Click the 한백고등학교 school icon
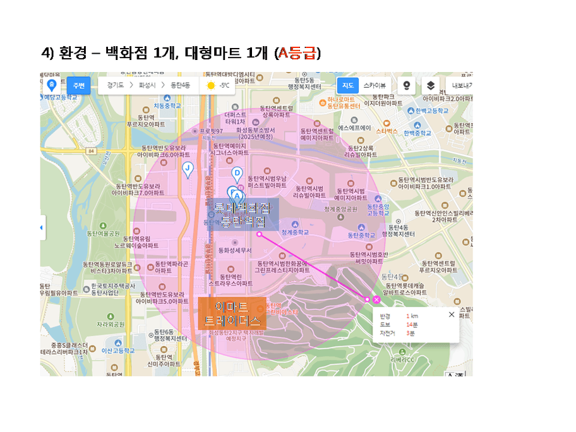Viewport: 576px width, 432px height. pyautogui.click(x=411, y=111)
